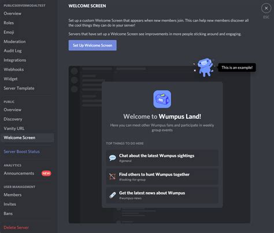Click the ANALYTICS section header
Image resolution: width=274 pixels, height=233 pixels.
click(13, 166)
